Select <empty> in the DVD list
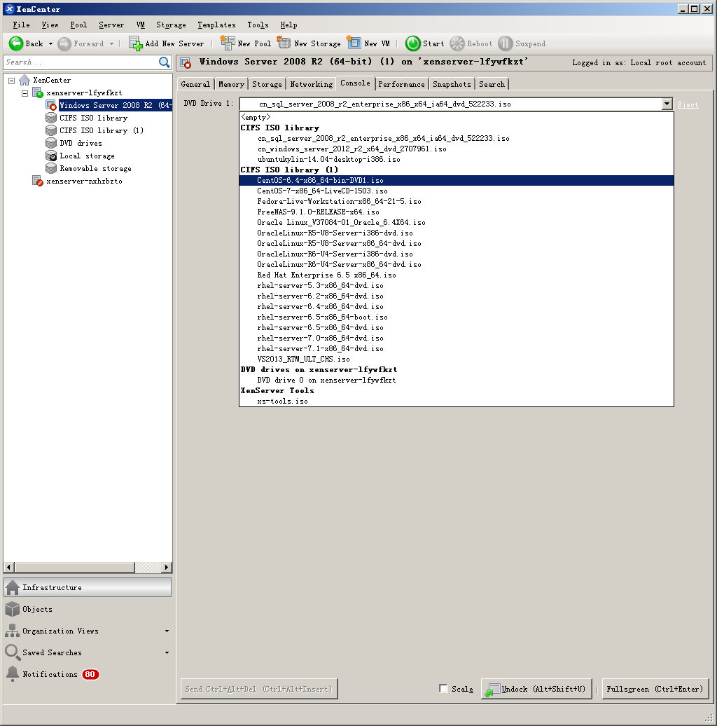The width and height of the screenshot is (717, 726). coord(456,117)
